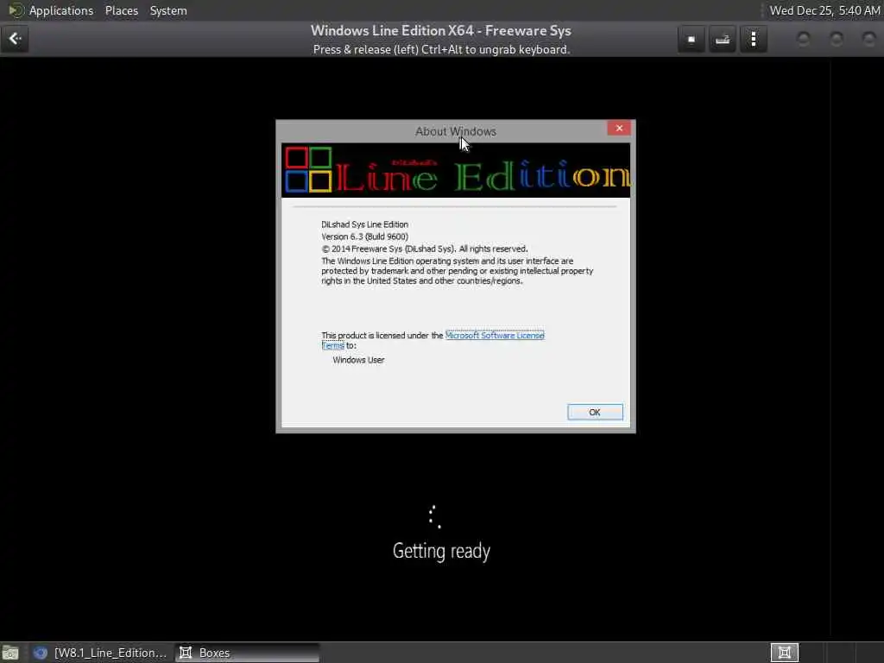The width and height of the screenshot is (884, 663).
Task: Close the About Windows dialog
Action: tap(619, 128)
